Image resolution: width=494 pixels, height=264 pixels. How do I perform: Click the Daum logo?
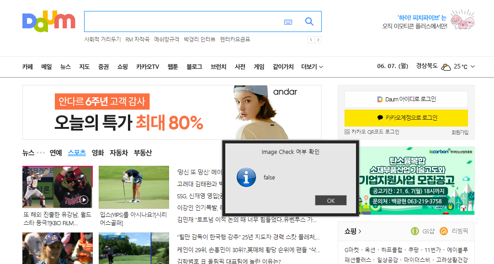point(49,21)
